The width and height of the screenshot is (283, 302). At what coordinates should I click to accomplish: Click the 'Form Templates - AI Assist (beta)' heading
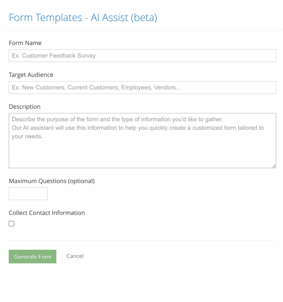point(83,17)
